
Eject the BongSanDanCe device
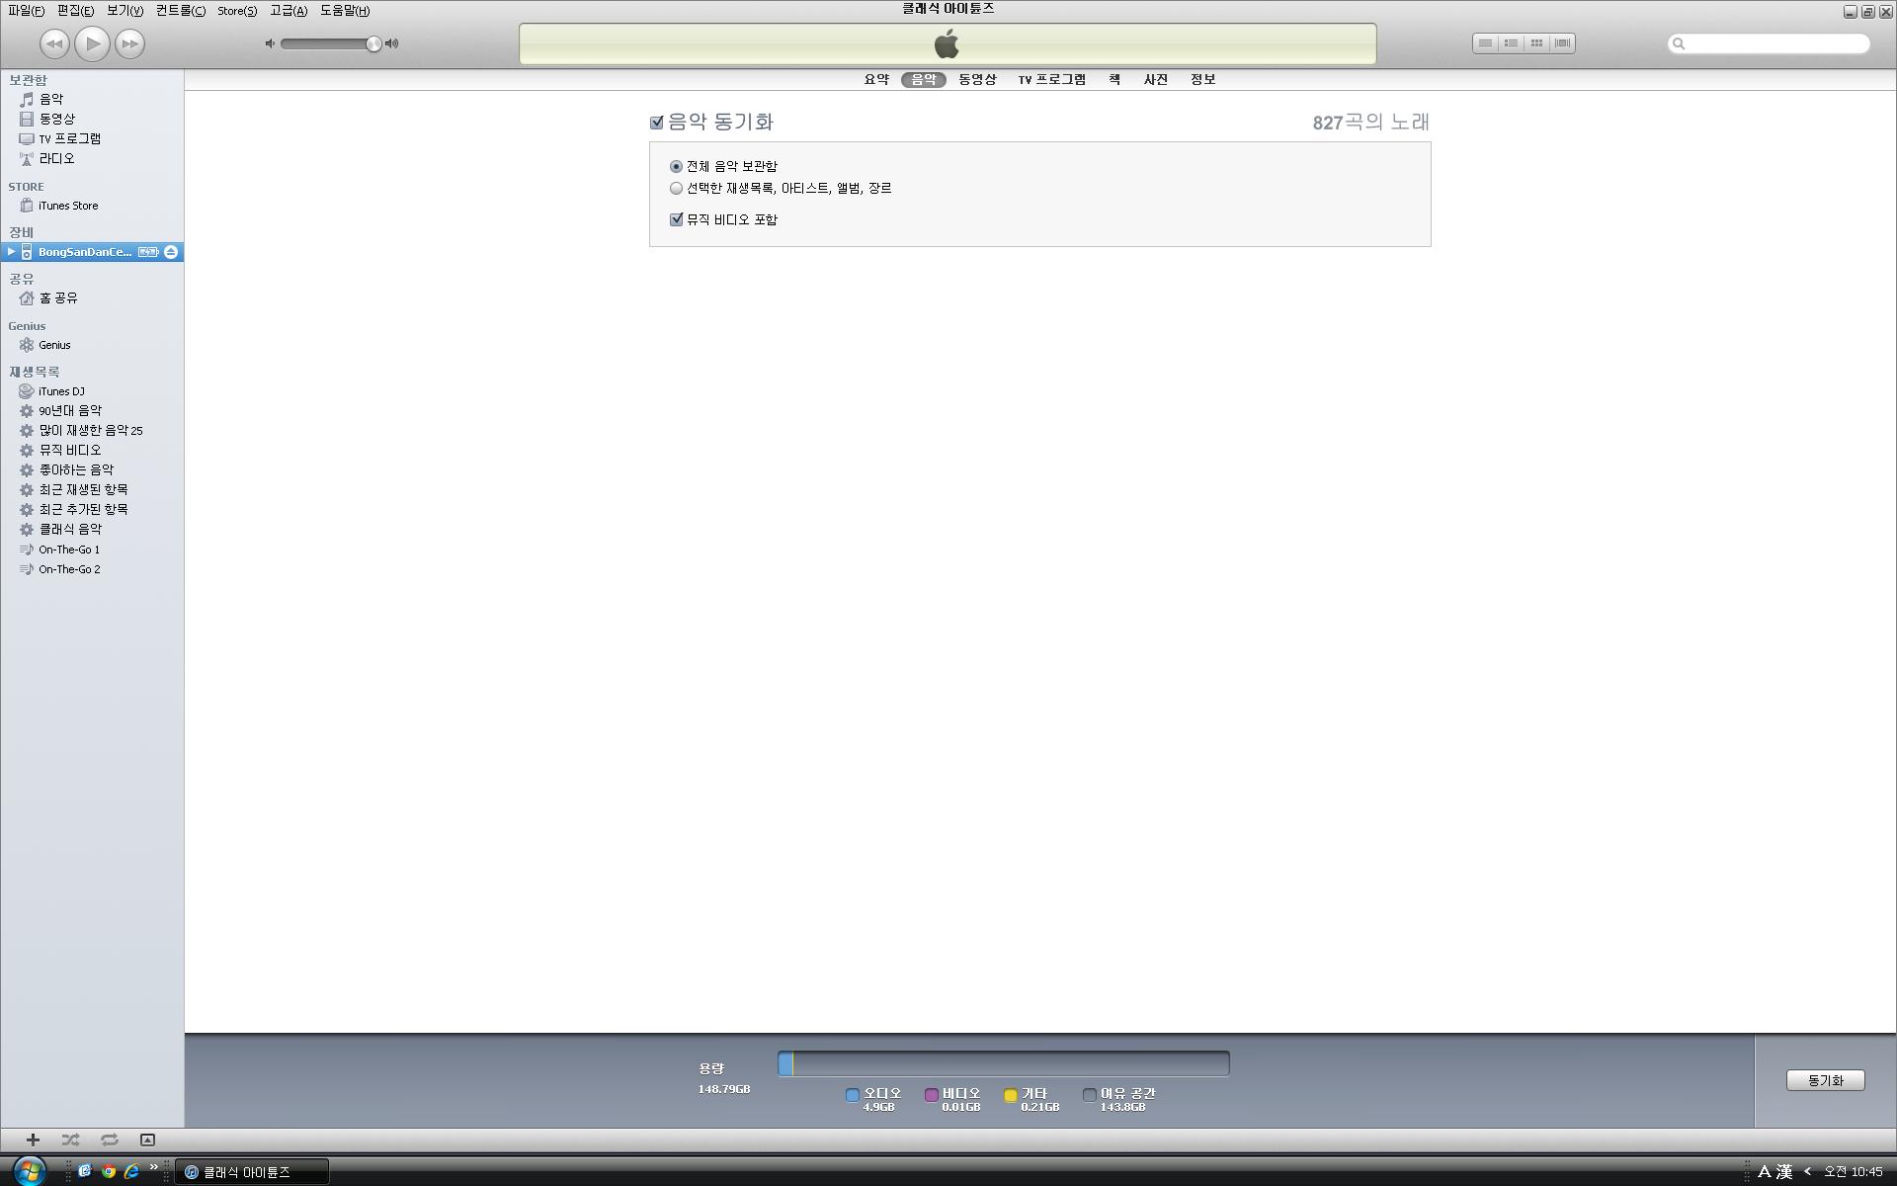point(171,252)
